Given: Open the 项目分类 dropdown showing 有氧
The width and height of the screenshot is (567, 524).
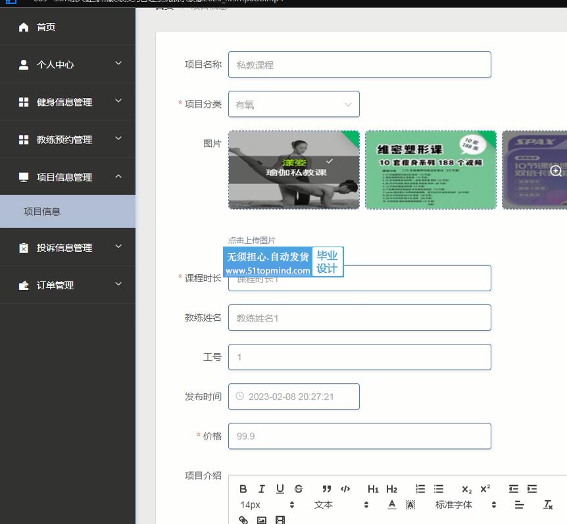Looking at the screenshot, I should click(x=294, y=104).
